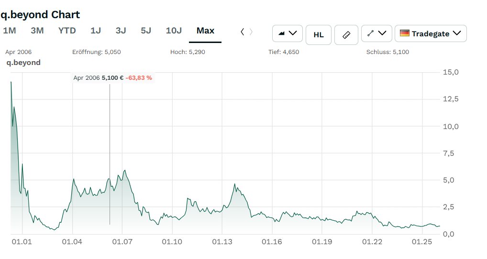Image resolution: width=487 pixels, height=259 pixels.
Task: Select the 1J period tab
Action: pyautogui.click(x=96, y=31)
